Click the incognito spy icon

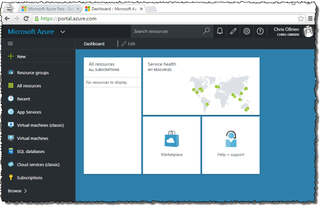[9, 8]
